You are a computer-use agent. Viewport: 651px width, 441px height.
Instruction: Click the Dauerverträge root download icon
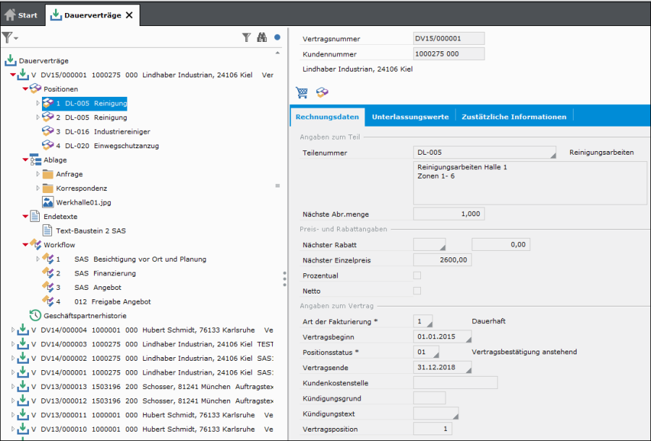point(10,60)
